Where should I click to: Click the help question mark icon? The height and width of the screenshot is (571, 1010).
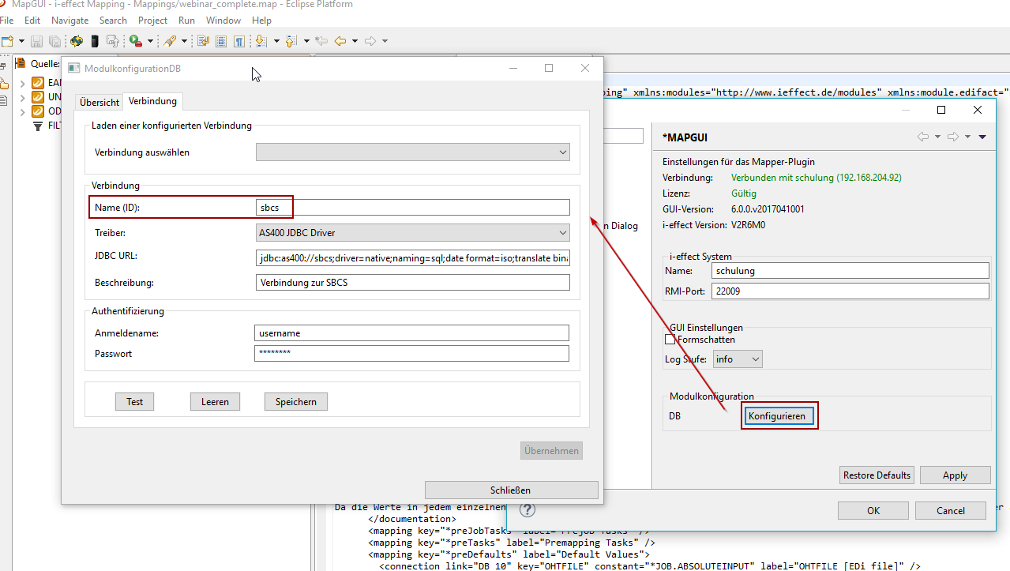point(528,510)
